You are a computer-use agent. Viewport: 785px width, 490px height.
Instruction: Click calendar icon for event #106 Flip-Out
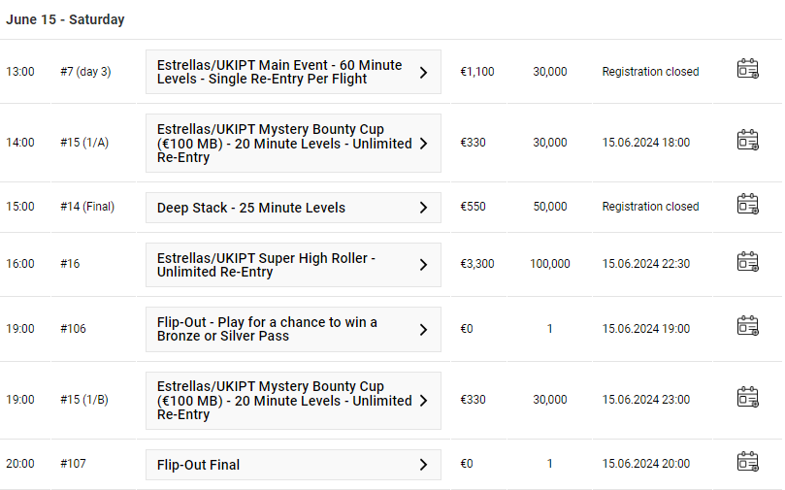click(x=747, y=326)
